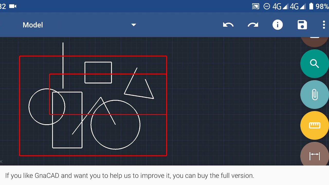Tap the teal magnifier zoom button

(x=315, y=64)
